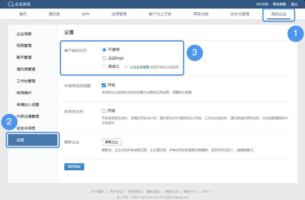Click the 解散企业 button

pyautogui.click(x=112, y=142)
